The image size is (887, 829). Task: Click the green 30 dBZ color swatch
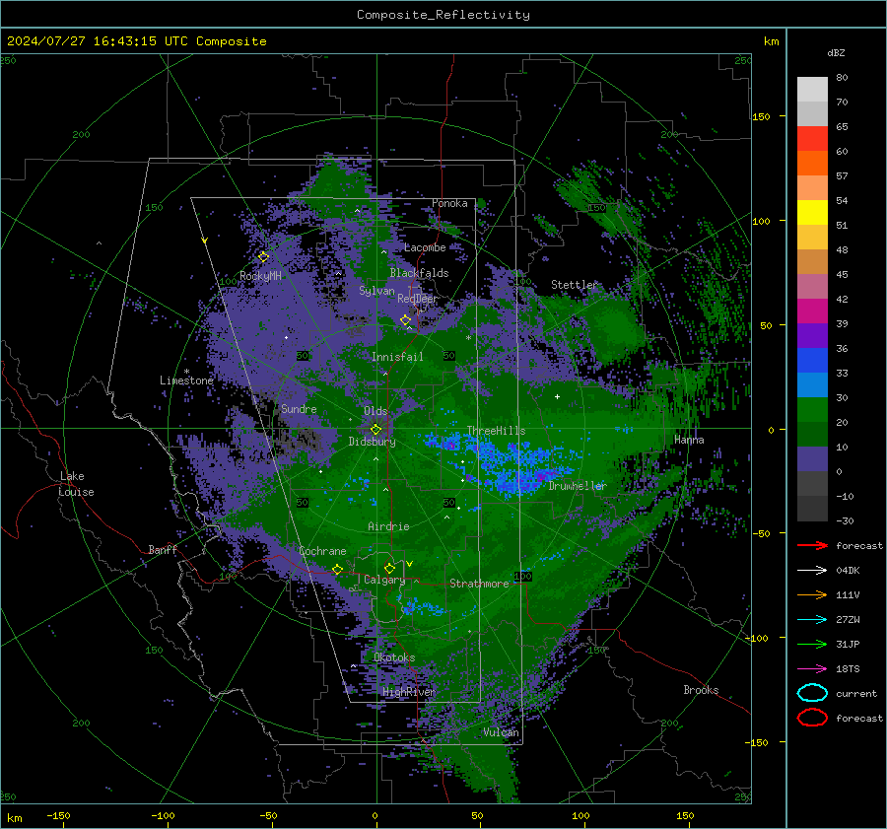[x=812, y=410]
